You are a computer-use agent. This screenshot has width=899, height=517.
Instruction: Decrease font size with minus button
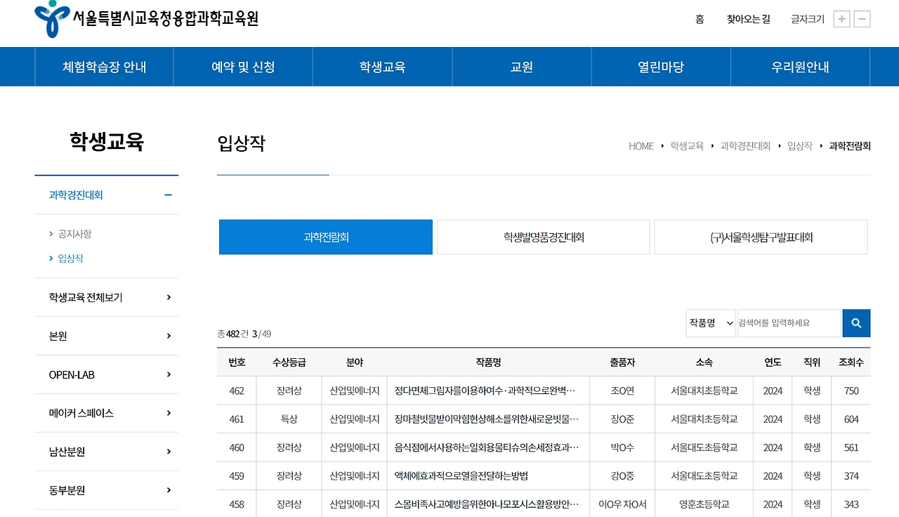click(x=862, y=19)
